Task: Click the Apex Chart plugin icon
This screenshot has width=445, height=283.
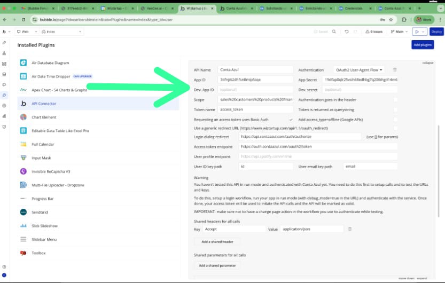Action: [24, 90]
